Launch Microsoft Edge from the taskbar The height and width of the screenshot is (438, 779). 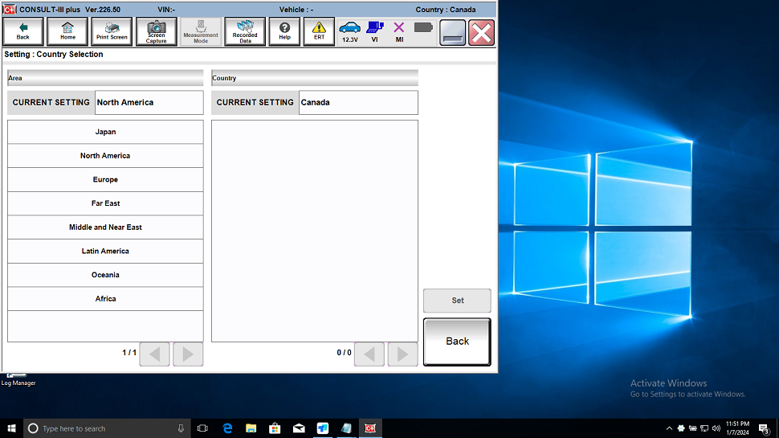click(x=227, y=428)
